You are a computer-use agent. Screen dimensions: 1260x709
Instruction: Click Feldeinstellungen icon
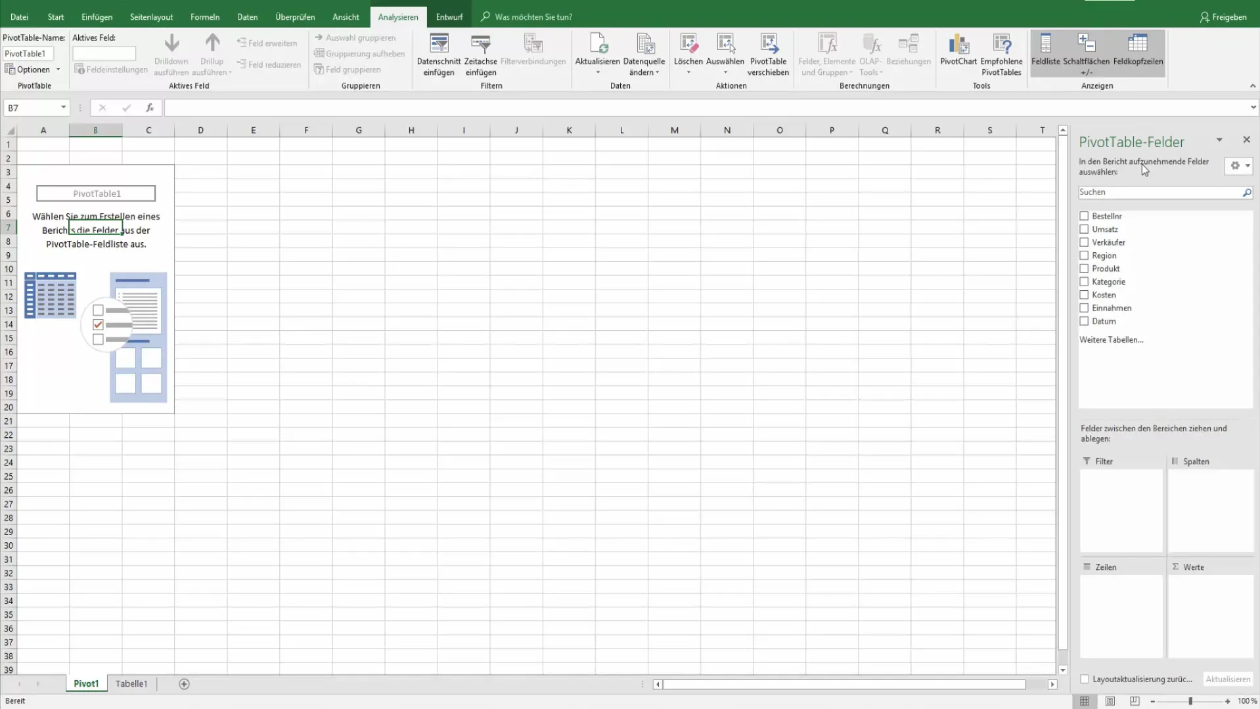[x=79, y=70]
